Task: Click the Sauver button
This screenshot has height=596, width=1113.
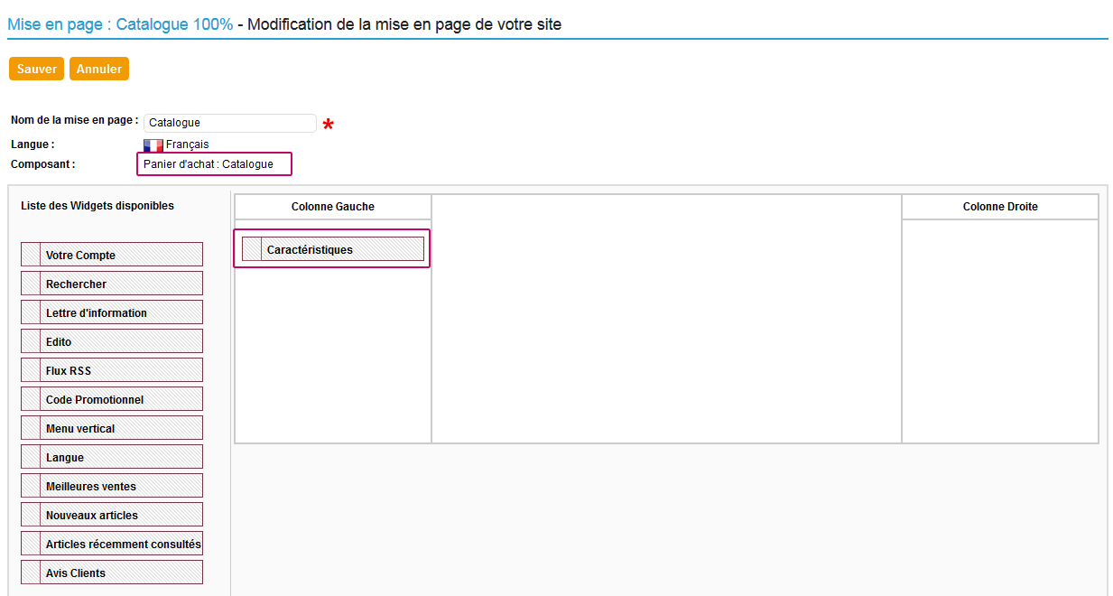Action: [36, 70]
